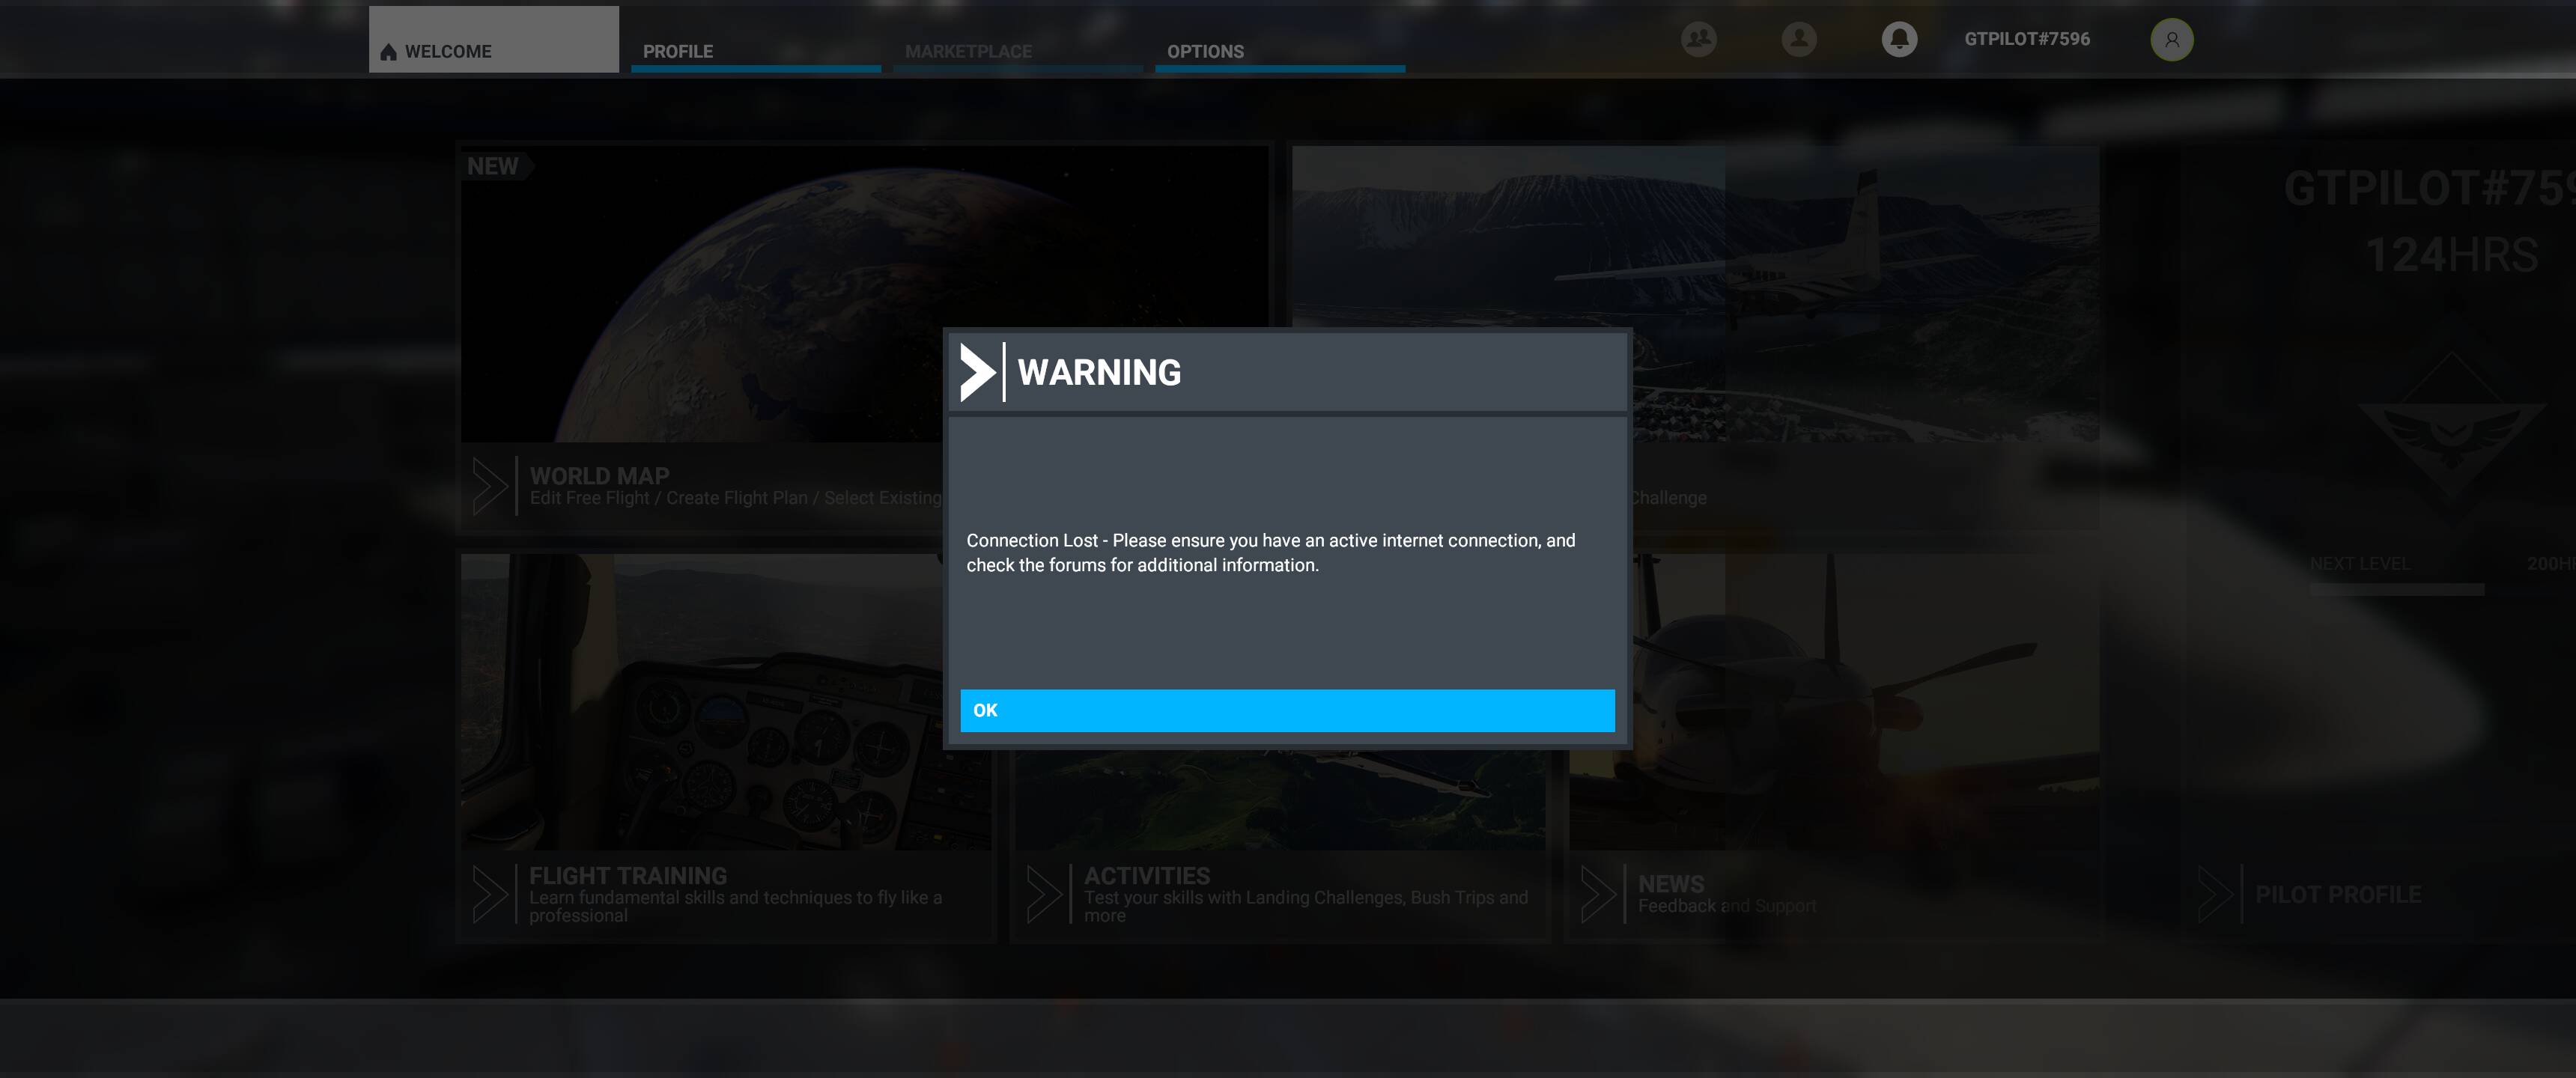Click the home icon on the Welcome tab
Screen dimensions: 2576x1078
point(389,52)
